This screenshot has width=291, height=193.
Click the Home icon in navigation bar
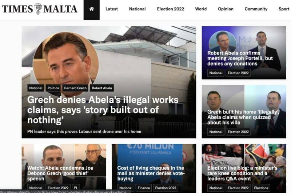92,9
